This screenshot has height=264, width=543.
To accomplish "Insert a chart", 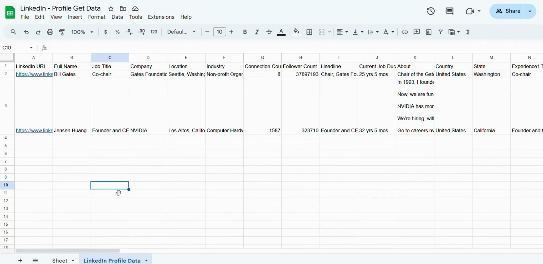I will pyautogui.click(x=429, y=32).
